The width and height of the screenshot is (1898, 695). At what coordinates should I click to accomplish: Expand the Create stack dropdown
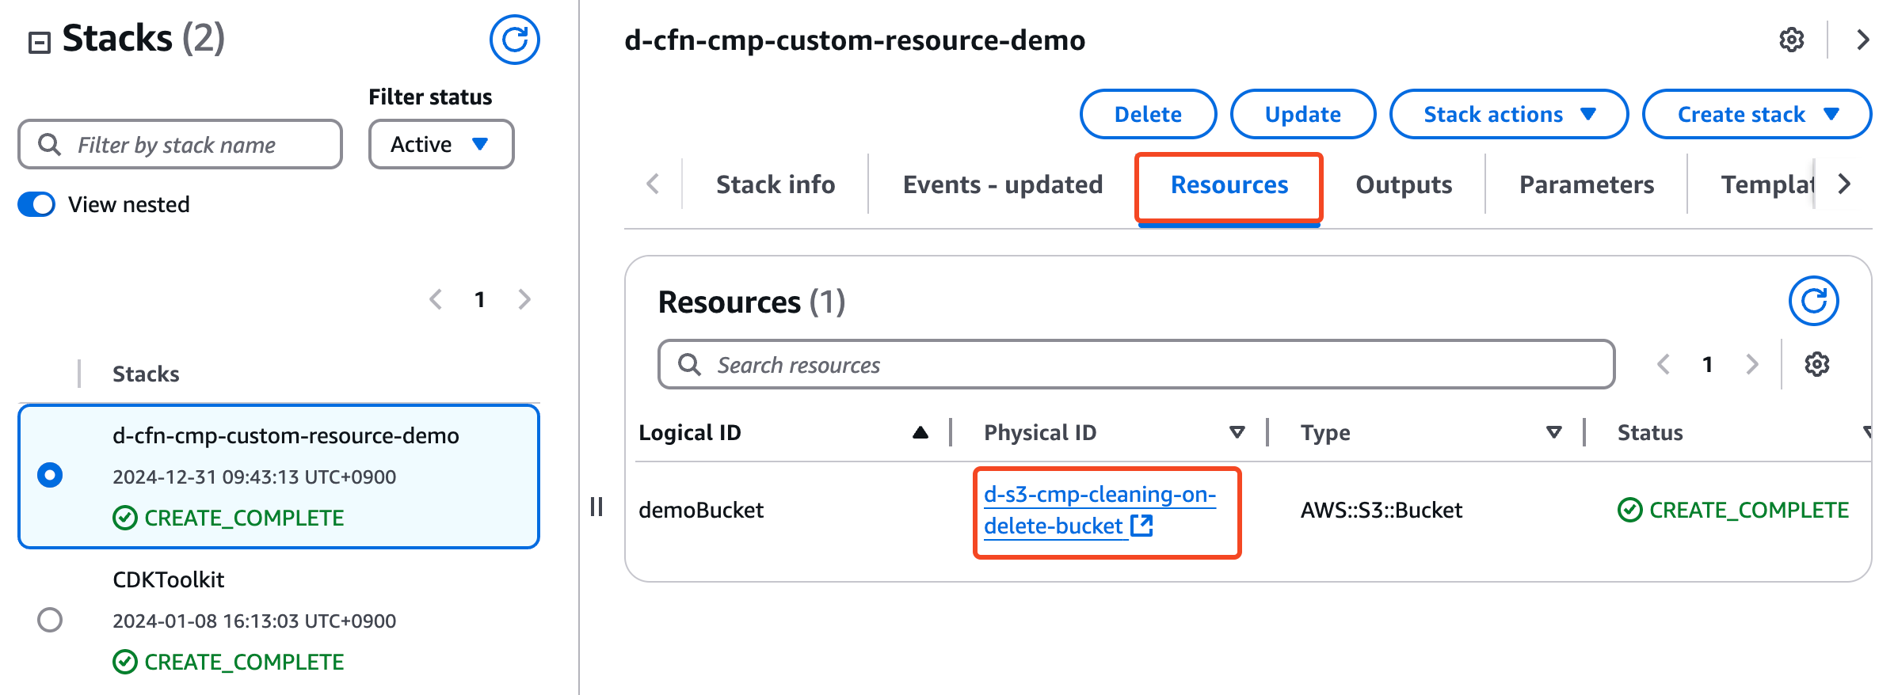pyautogui.click(x=1756, y=114)
